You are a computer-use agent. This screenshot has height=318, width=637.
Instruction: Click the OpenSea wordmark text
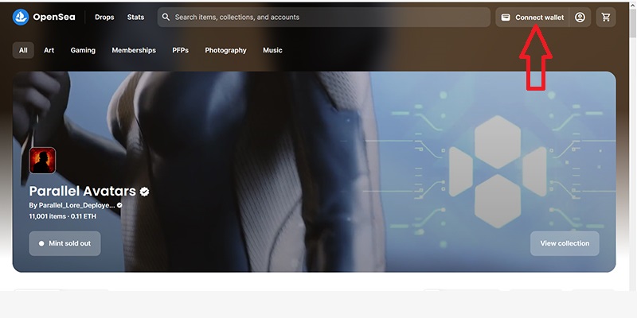53,17
